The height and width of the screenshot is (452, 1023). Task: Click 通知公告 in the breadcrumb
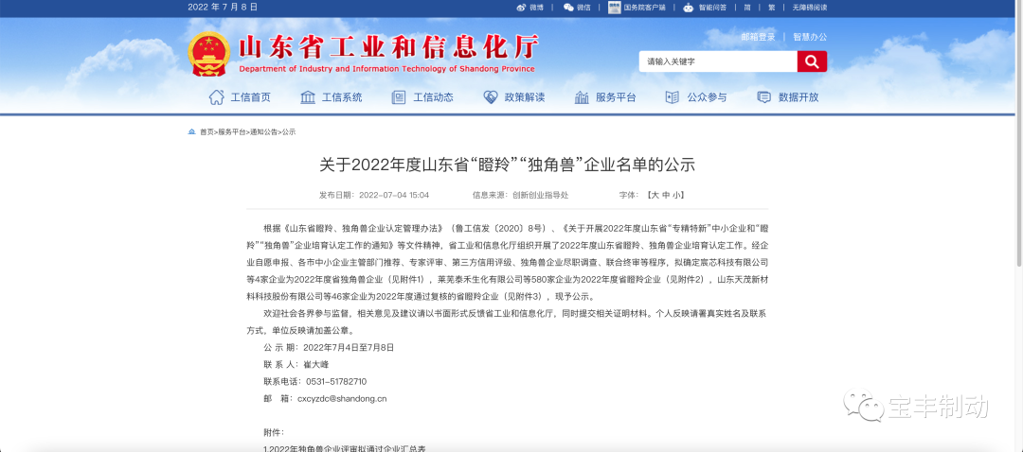point(263,132)
